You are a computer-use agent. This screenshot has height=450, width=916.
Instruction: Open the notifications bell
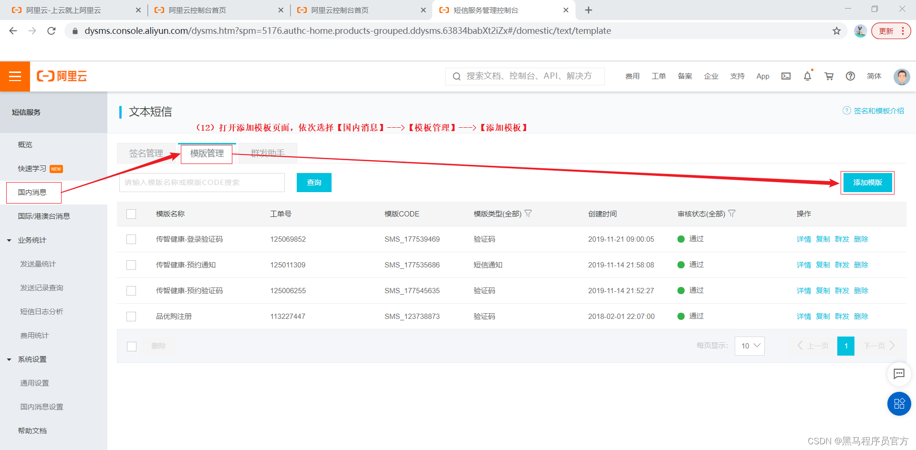click(x=807, y=76)
